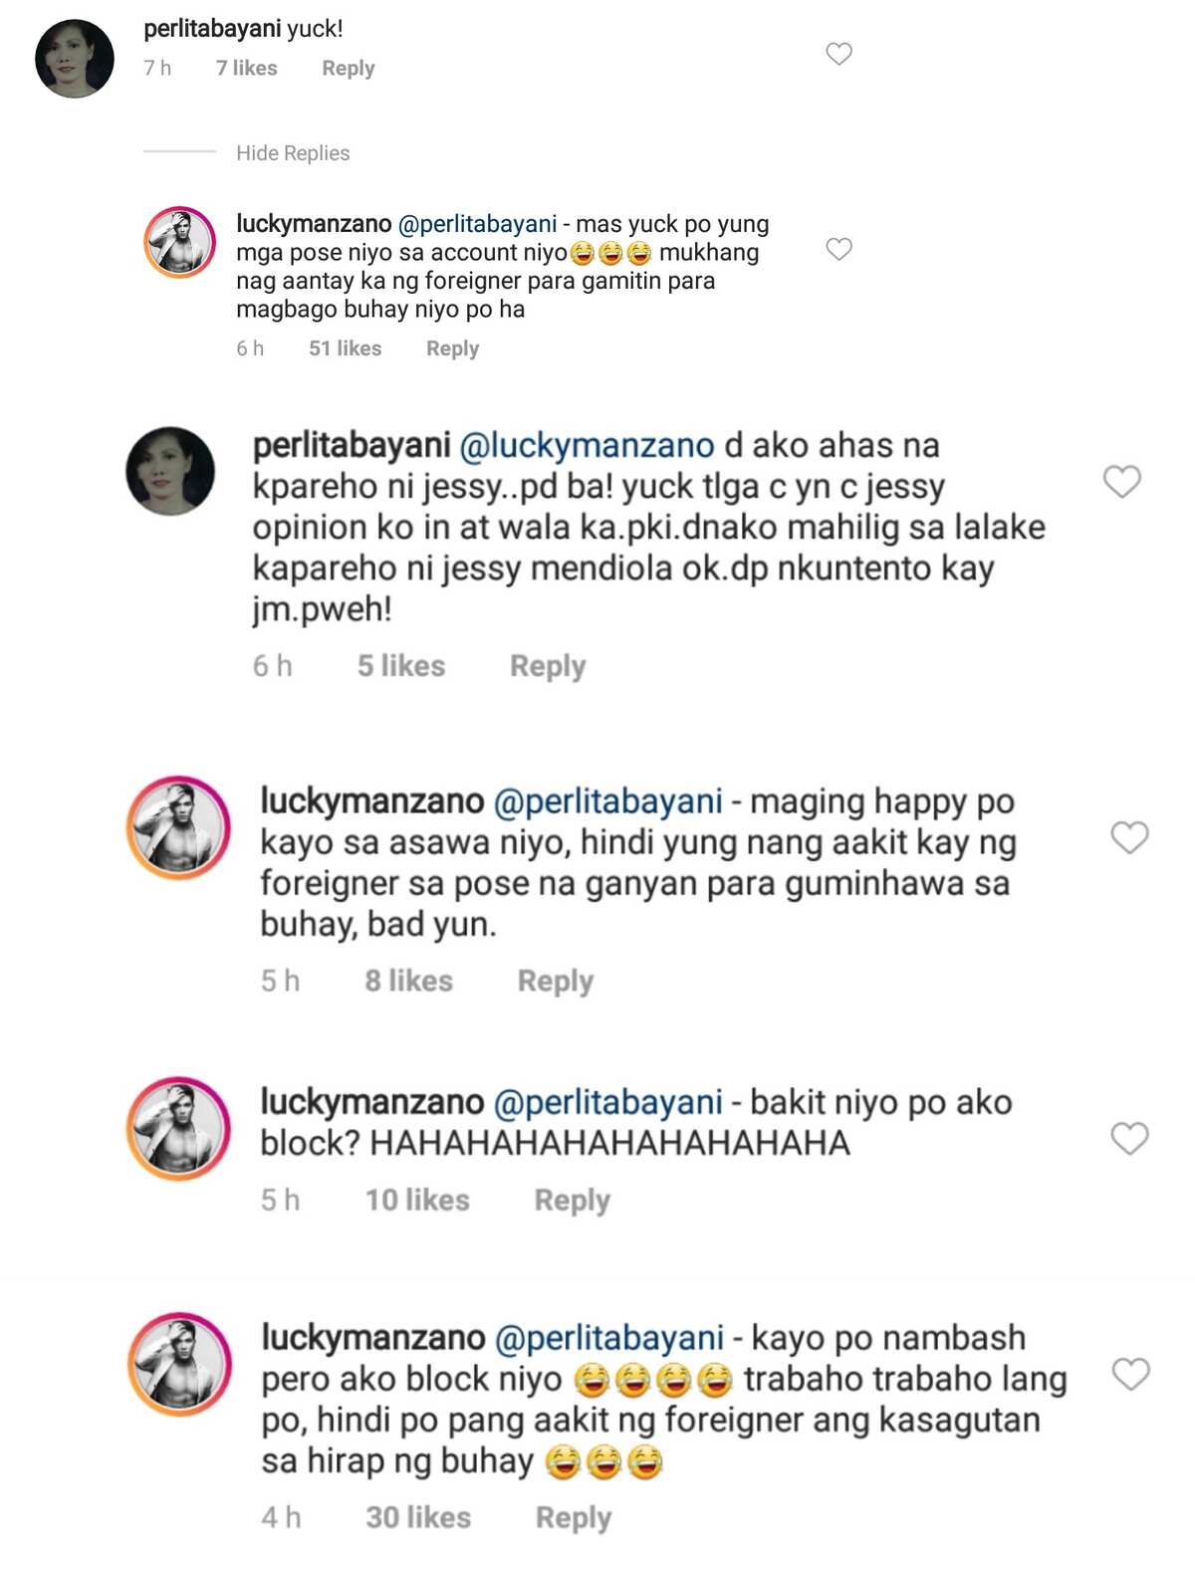Open @perlitabayani mention in 'bakit niyo' comment
This screenshot has width=1195, height=1572.
[x=608, y=1102]
